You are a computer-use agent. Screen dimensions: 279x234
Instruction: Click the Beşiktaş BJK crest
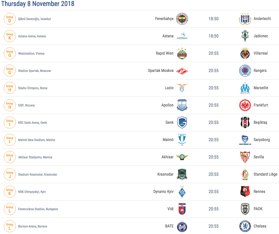[x=245, y=122]
